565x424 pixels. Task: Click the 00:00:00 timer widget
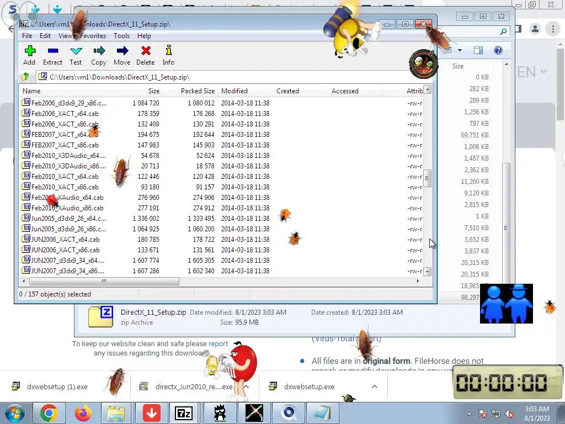507,383
